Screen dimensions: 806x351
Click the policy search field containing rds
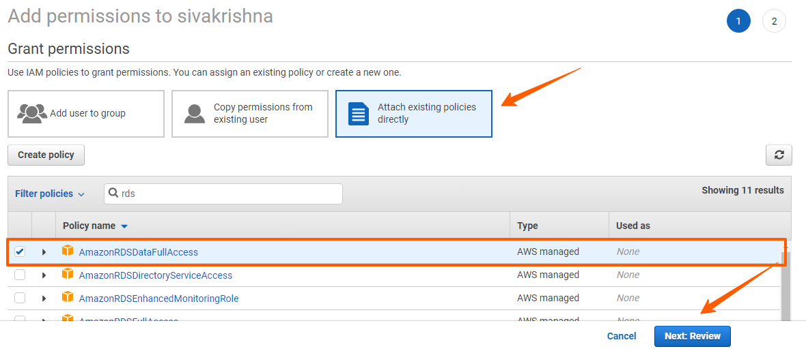point(223,194)
